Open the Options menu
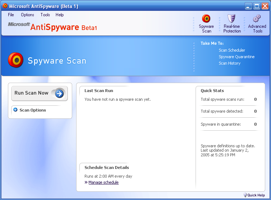Screen dimensions: 271x200 pos(27,15)
